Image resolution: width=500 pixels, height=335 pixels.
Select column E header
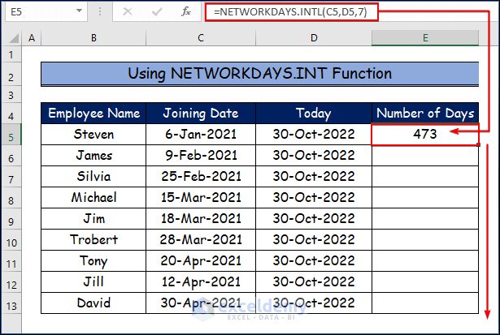tap(425, 38)
